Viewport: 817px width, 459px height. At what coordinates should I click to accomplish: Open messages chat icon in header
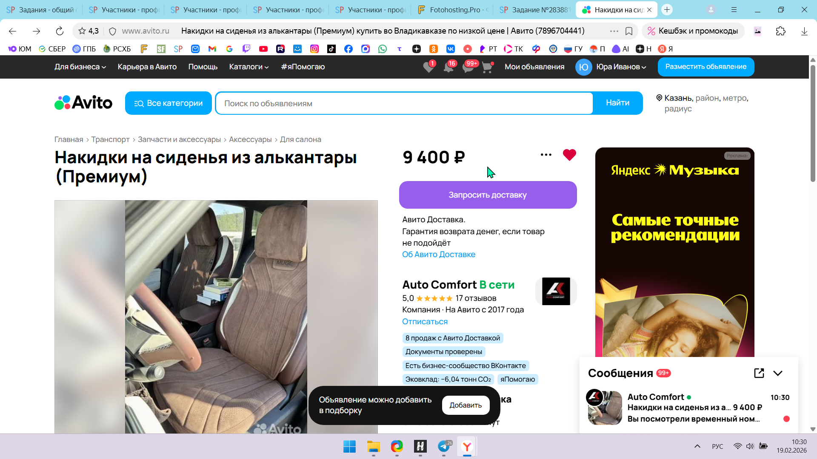(x=468, y=67)
